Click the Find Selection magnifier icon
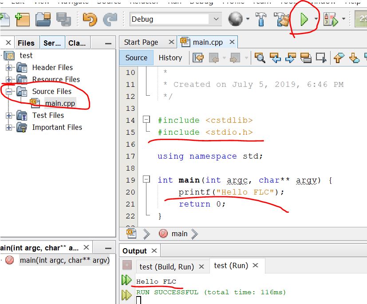 [x=260, y=58]
